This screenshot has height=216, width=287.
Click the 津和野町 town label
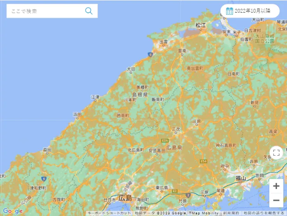[38, 188]
